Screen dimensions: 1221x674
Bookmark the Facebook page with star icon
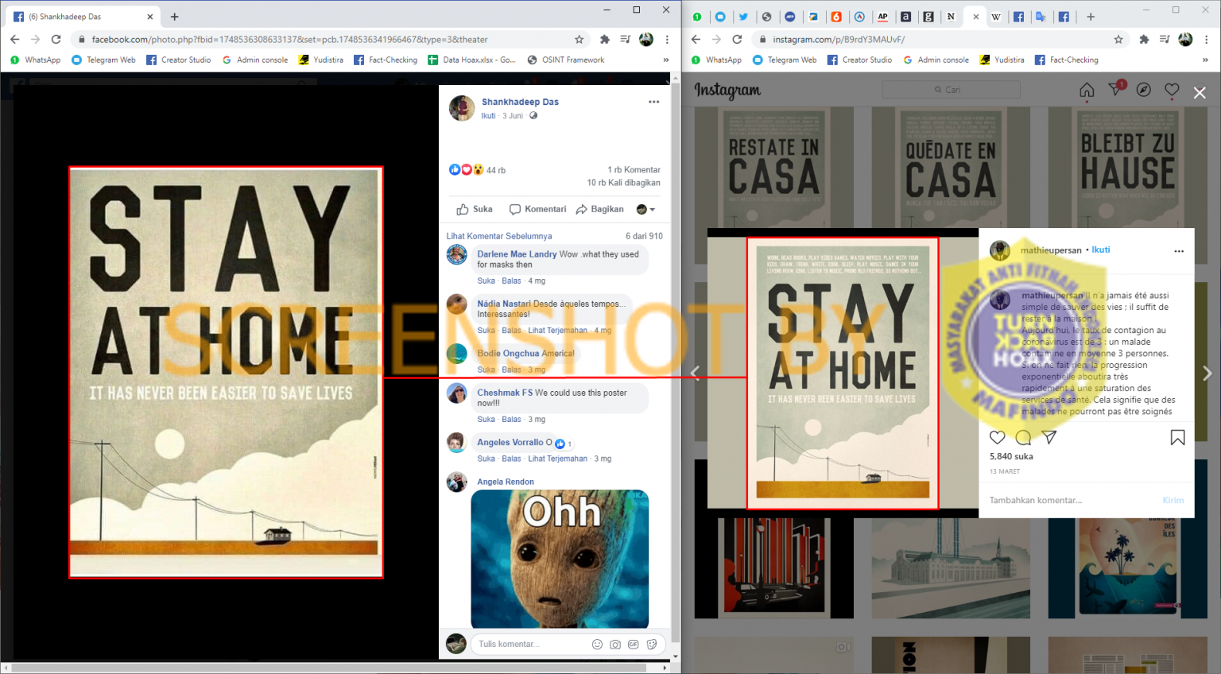click(579, 39)
